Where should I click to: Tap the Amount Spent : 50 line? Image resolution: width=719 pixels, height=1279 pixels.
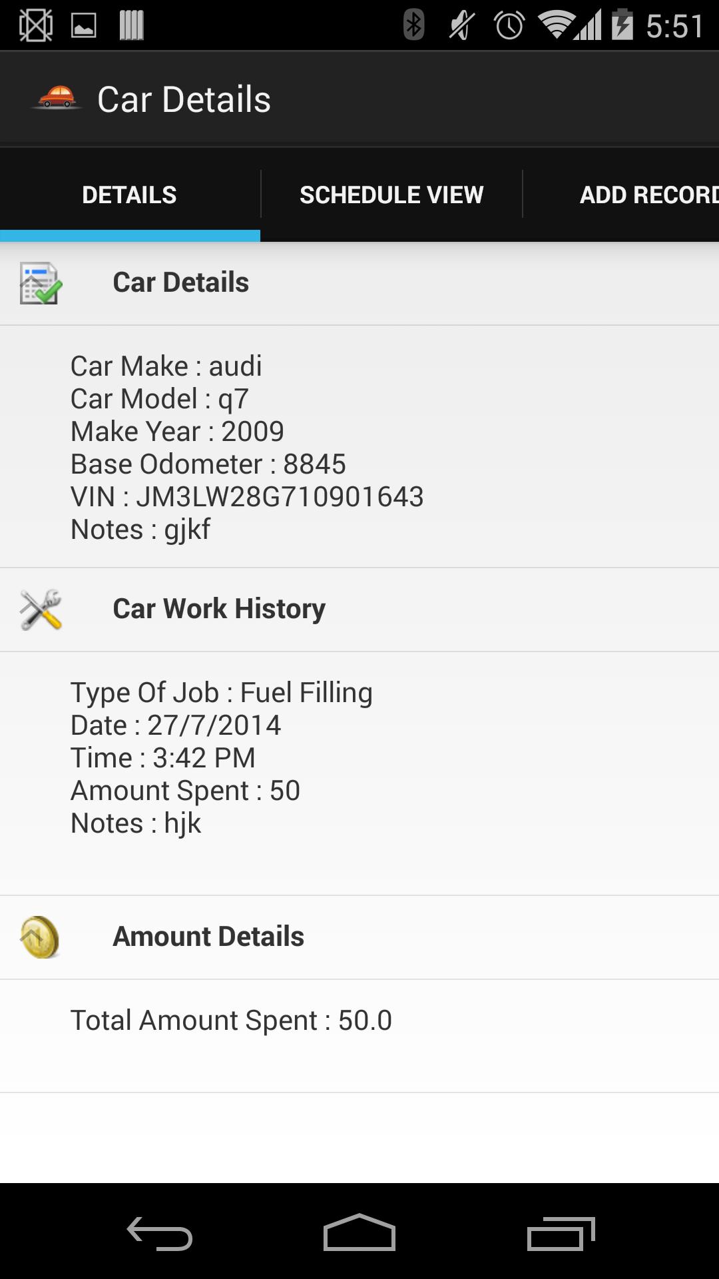click(186, 791)
